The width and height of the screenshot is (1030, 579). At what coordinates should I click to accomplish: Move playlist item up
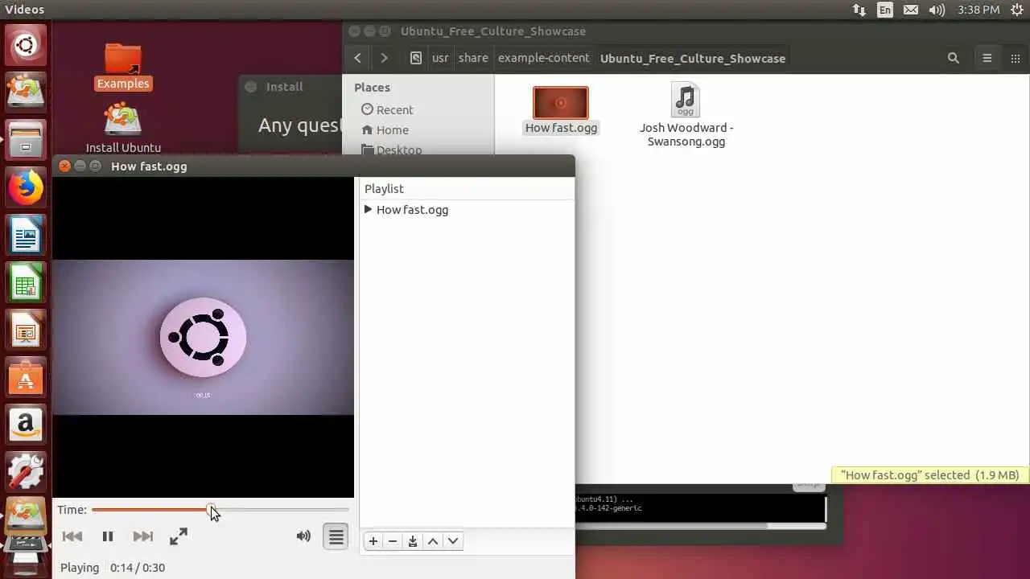(433, 541)
